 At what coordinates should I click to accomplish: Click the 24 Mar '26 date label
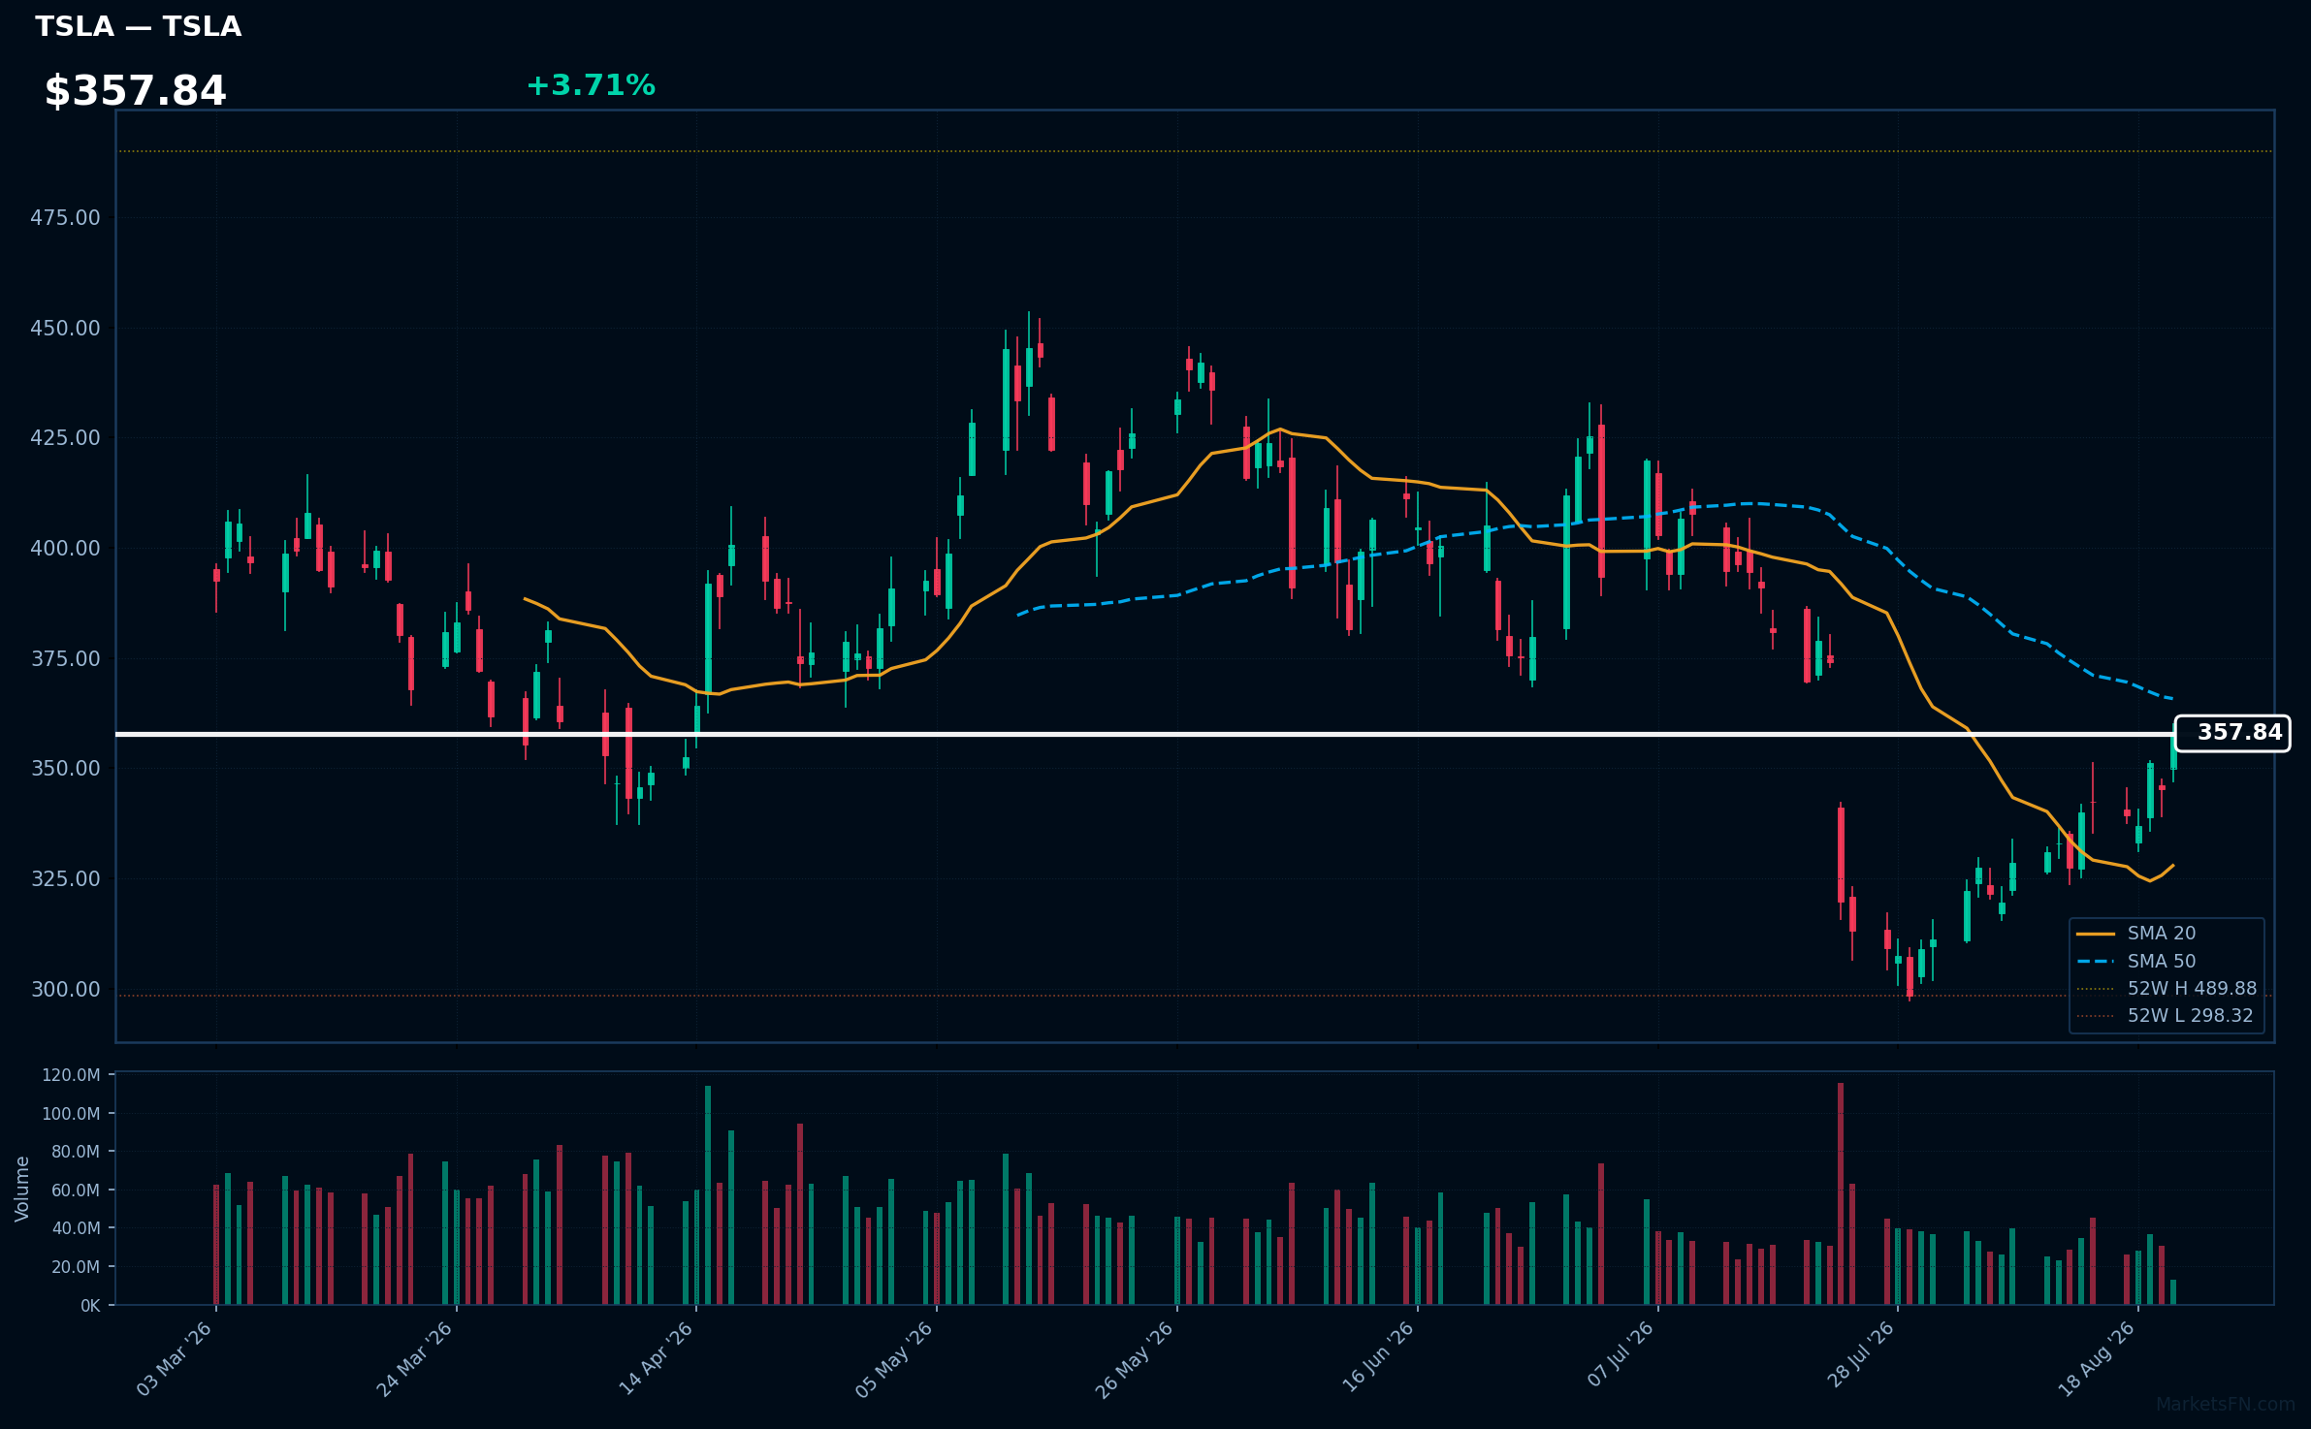(x=415, y=1359)
